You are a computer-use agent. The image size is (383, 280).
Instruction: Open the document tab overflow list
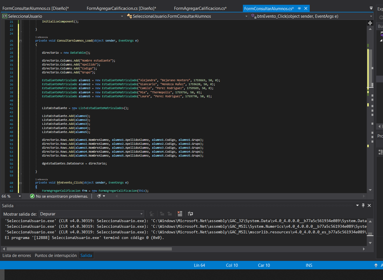pyautogui.click(x=371, y=8)
